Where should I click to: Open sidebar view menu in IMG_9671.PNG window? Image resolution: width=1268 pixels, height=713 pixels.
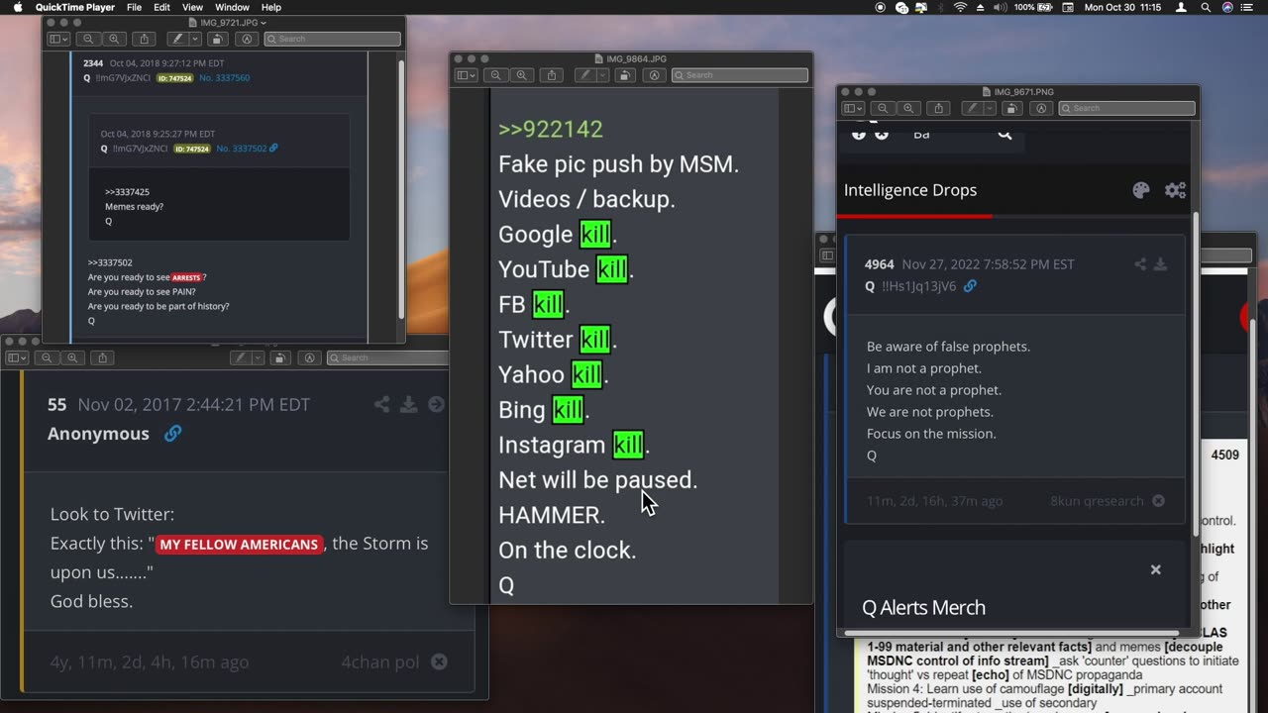pos(853,108)
